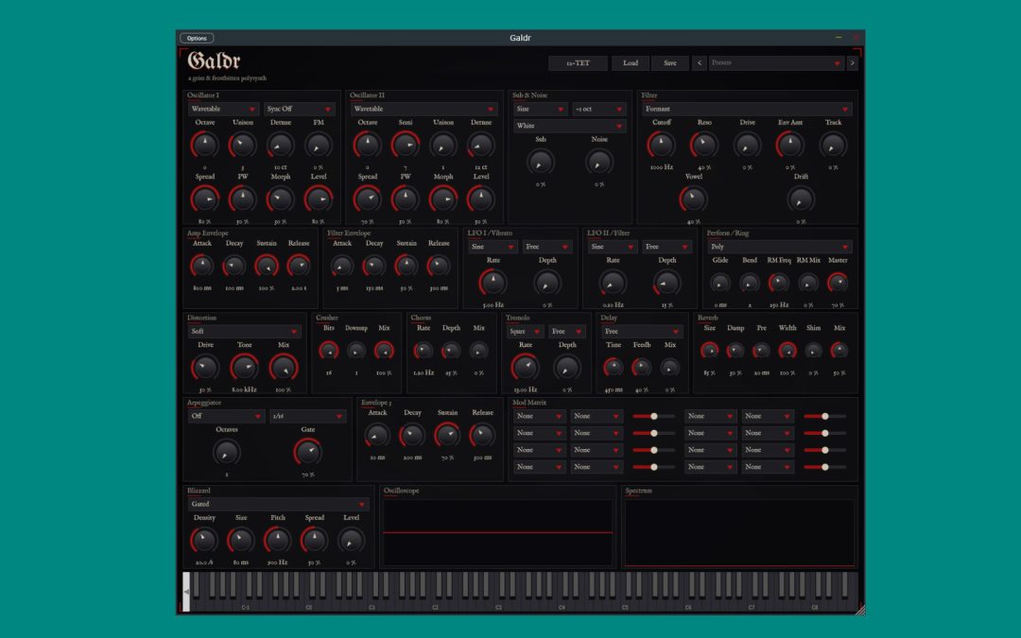
Task: Open the -1 oct sub octave dropdown
Action: coord(599,109)
